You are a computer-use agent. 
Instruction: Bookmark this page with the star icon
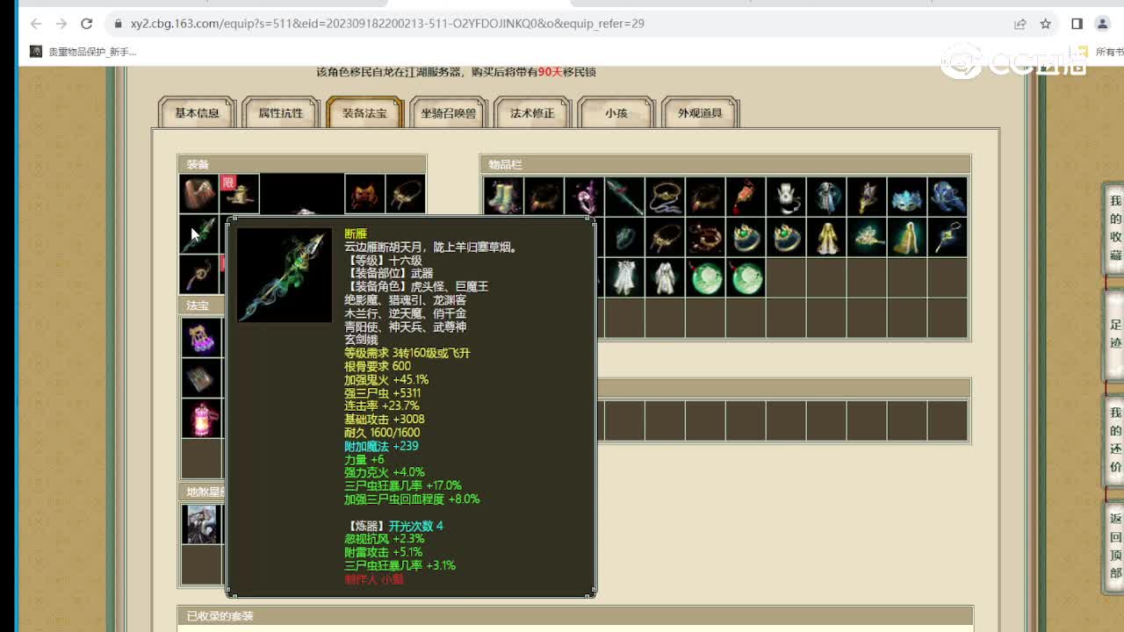pos(1045,24)
